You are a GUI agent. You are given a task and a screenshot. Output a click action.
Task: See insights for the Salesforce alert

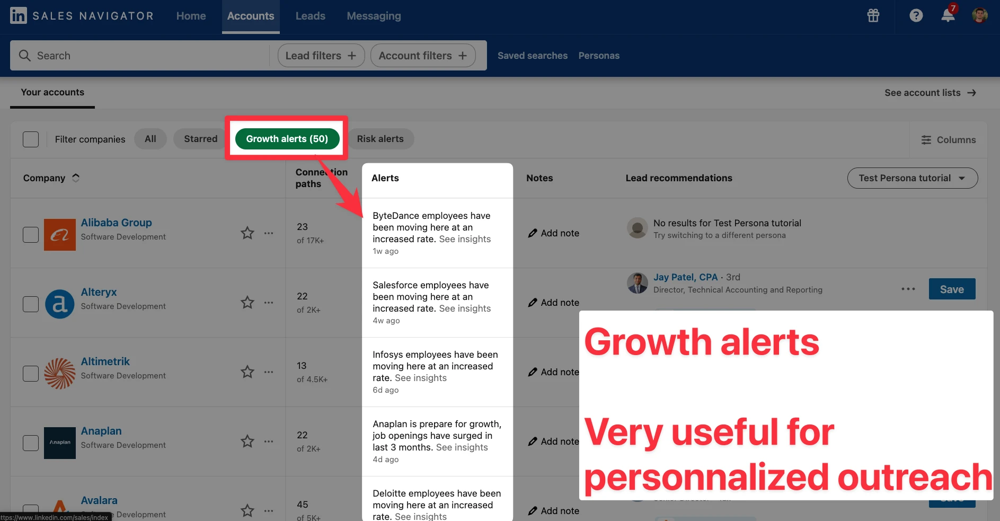[465, 308]
